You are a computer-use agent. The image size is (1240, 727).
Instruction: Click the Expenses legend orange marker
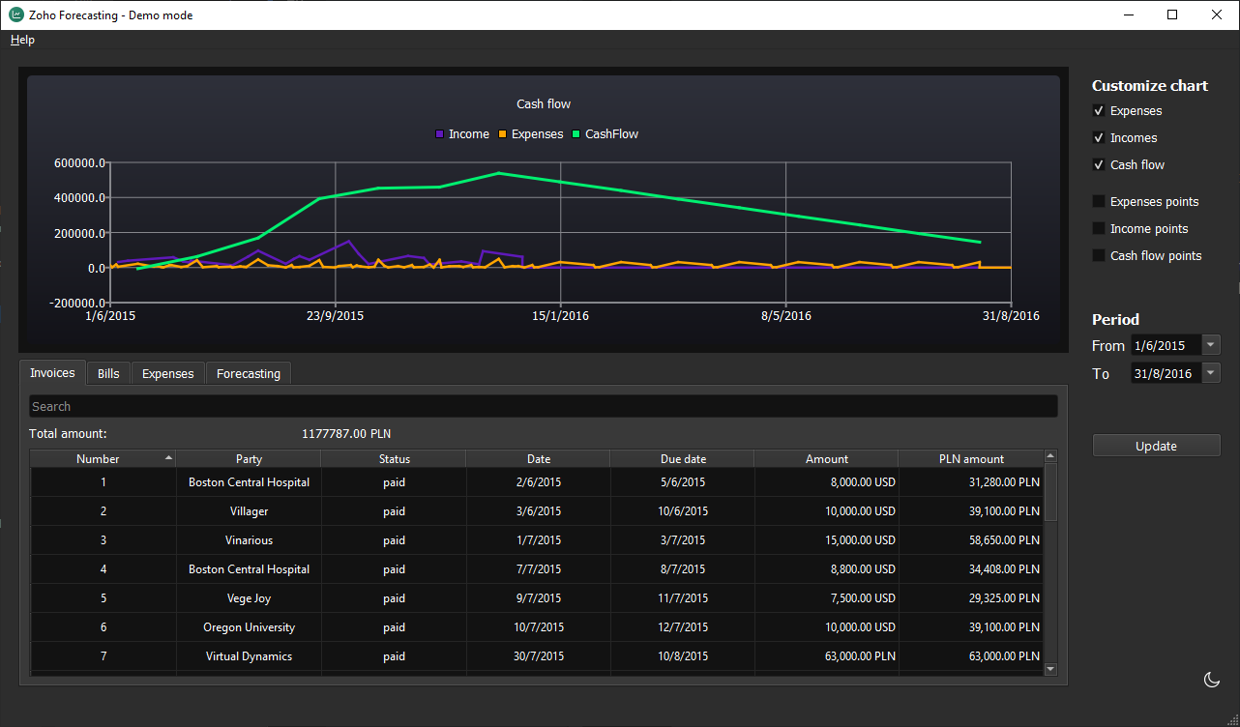click(503, 134)
